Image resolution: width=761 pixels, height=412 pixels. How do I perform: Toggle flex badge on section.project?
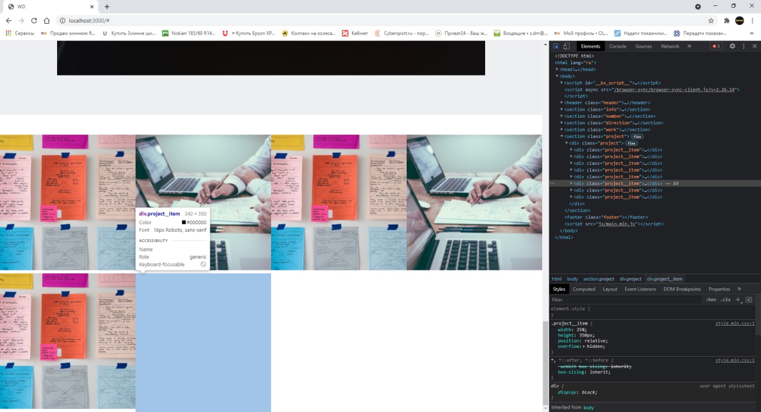coord(637,137)
